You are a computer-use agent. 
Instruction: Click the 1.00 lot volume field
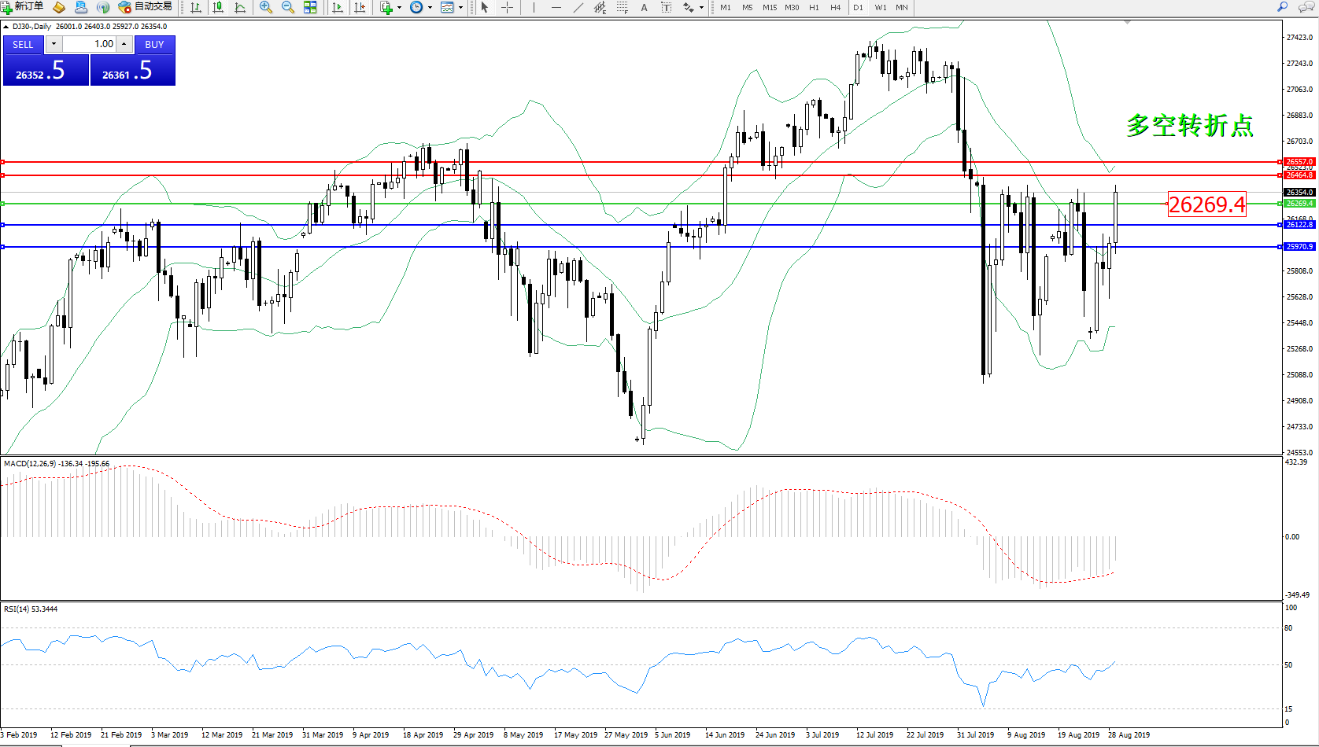(90, 44)
